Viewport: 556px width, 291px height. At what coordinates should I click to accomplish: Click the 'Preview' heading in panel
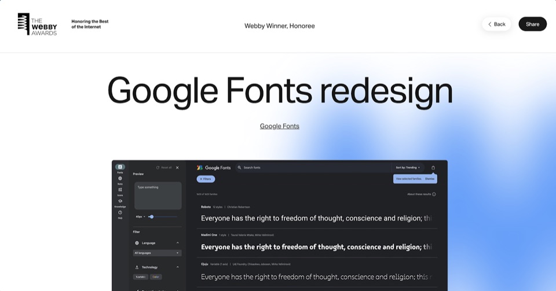coord(138,174)
